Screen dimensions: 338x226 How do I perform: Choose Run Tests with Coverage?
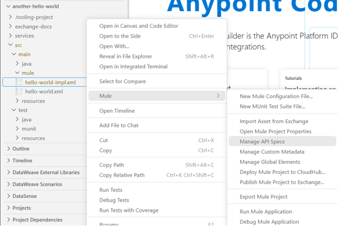(x=157, y=210)
